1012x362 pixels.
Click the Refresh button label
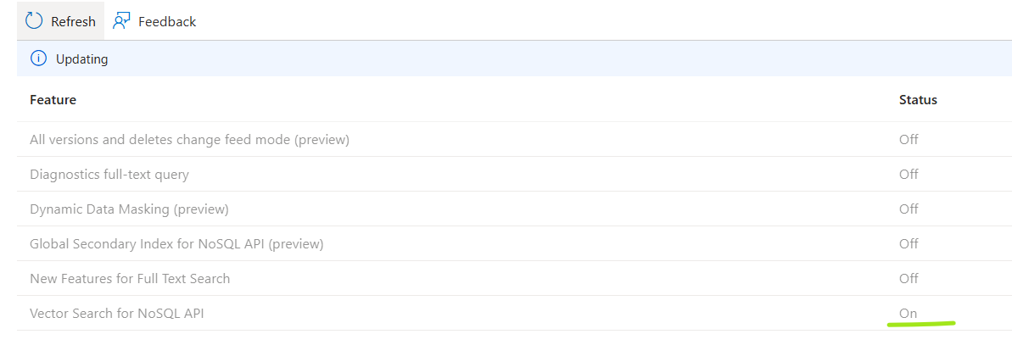pos(73,21)
